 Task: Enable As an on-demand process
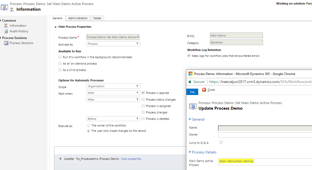tap(60, 63)
